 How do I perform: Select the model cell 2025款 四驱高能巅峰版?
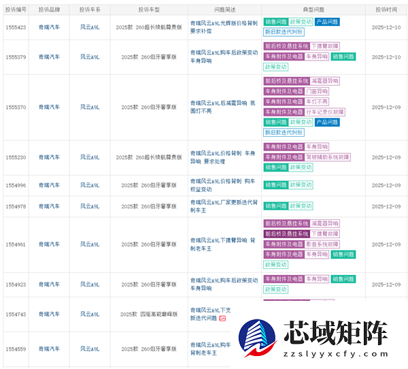[x=149, y=314]
